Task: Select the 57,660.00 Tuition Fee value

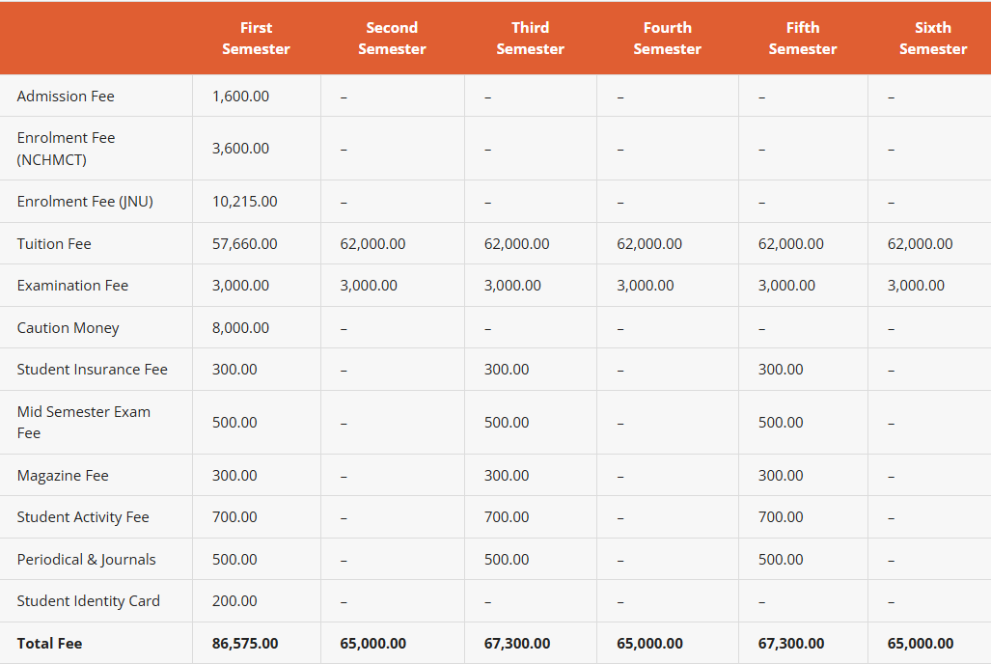Action: [x=244, y=244]
